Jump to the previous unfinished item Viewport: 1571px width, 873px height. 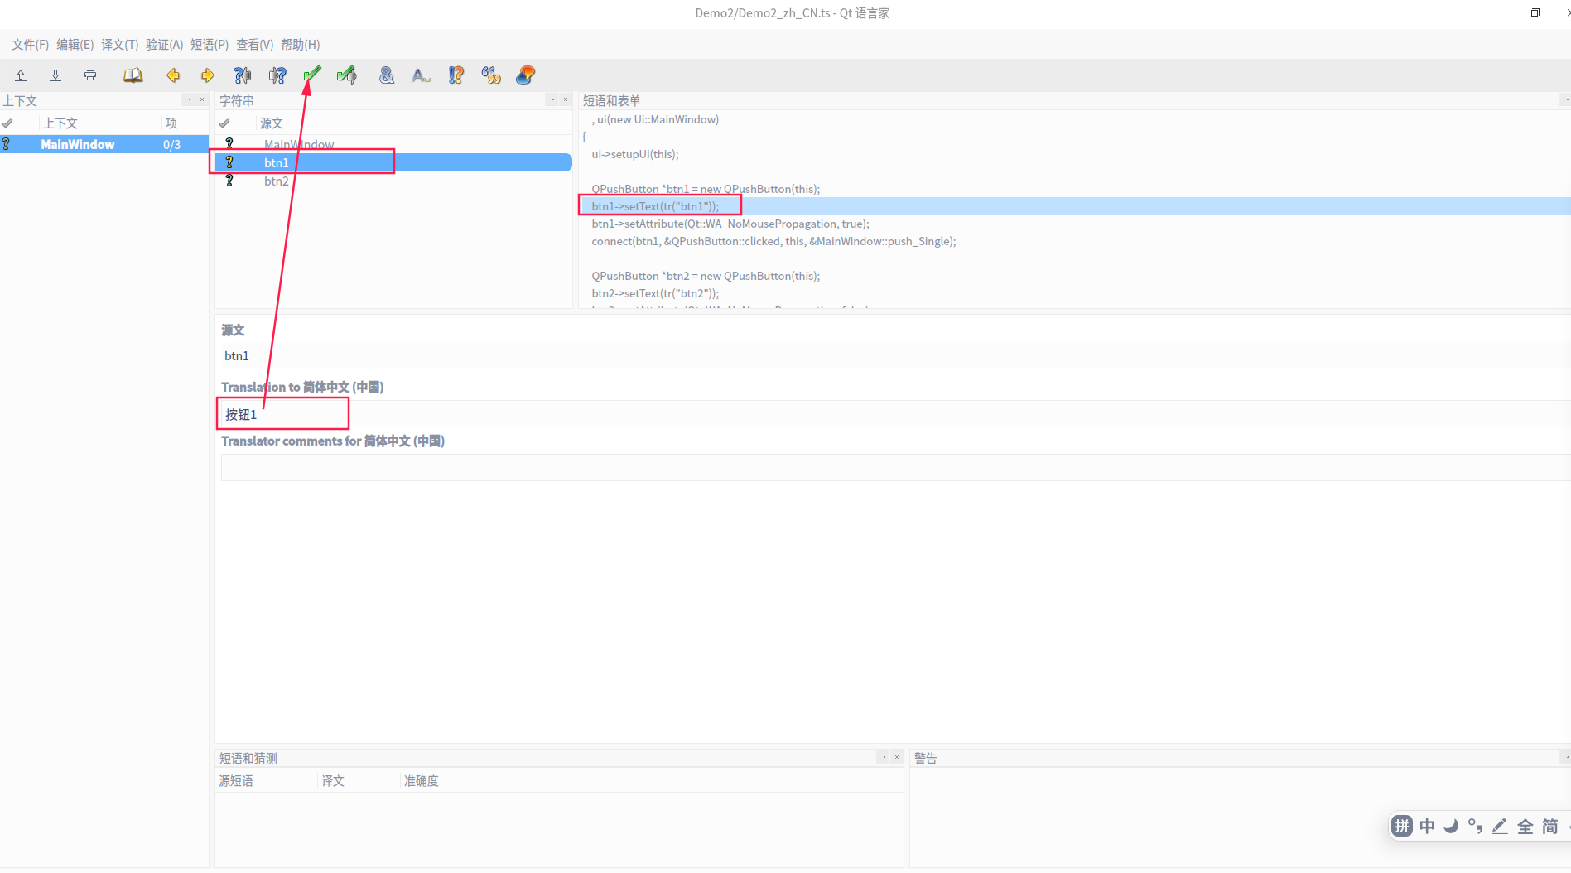coord(243,75)
